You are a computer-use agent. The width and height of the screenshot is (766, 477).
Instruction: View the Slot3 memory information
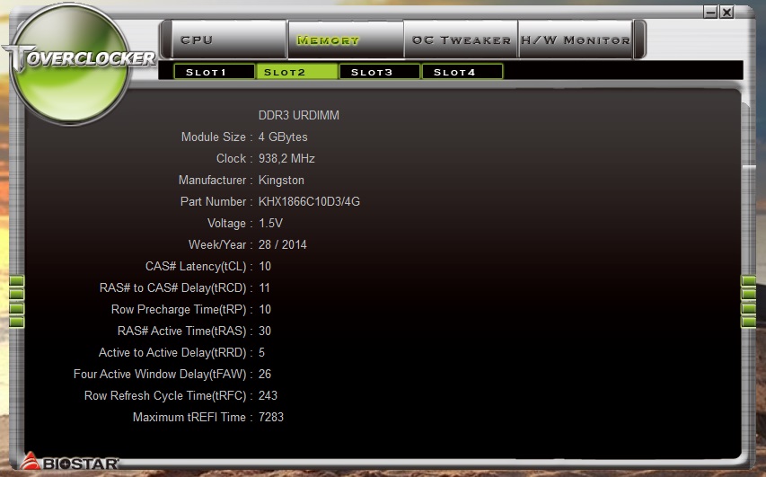pyautogui.click(x=379, y=72)
